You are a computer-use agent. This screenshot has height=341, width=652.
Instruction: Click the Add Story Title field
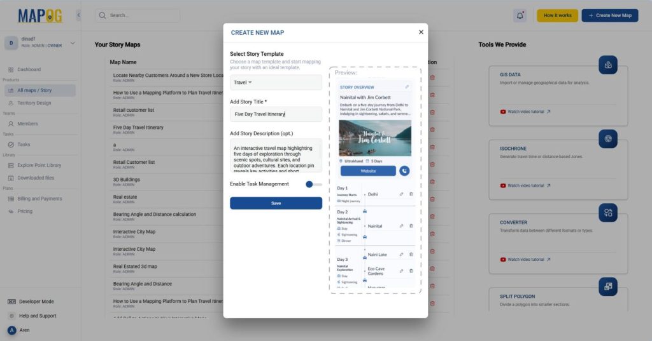coord(276,114)
